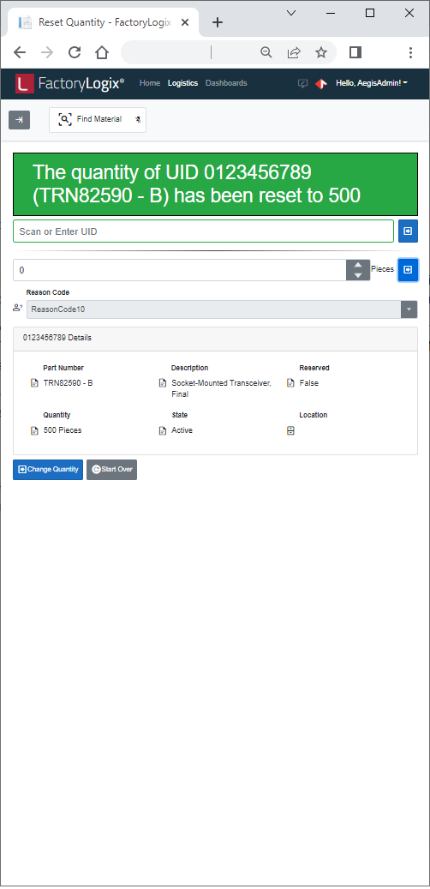The image size is (430, 889).
Task: Click the document icon beside Part Number
Action: coord(34,383)
